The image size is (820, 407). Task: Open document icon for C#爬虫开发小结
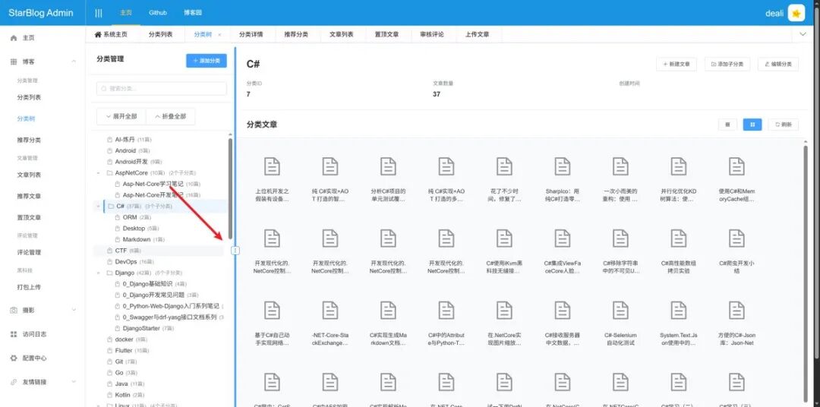pos(736,238)
